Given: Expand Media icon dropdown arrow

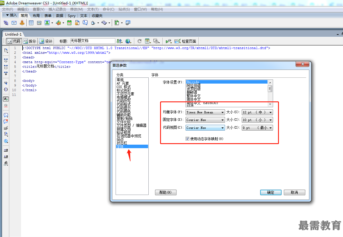Looking at the screenshot, I should (x=63, y=23).
